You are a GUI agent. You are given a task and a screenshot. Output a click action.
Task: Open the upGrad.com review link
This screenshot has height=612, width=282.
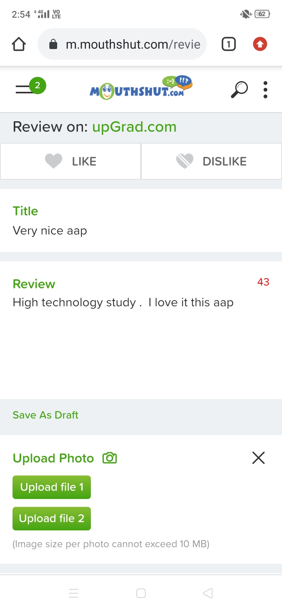point(134,127)
